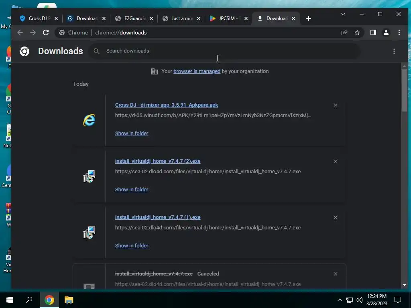Screen dimensions: 411x308
Task: Click the search magnifier icon in Downloads
Action: pyautogui.click(x=96, y=51)
